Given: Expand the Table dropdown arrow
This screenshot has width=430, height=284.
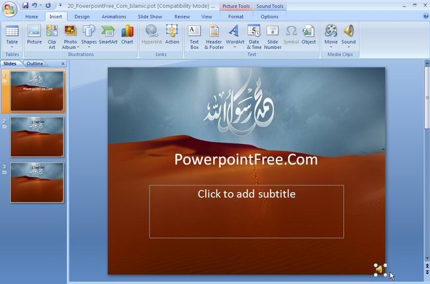Looking at the screenshot, I should point(12,47).
